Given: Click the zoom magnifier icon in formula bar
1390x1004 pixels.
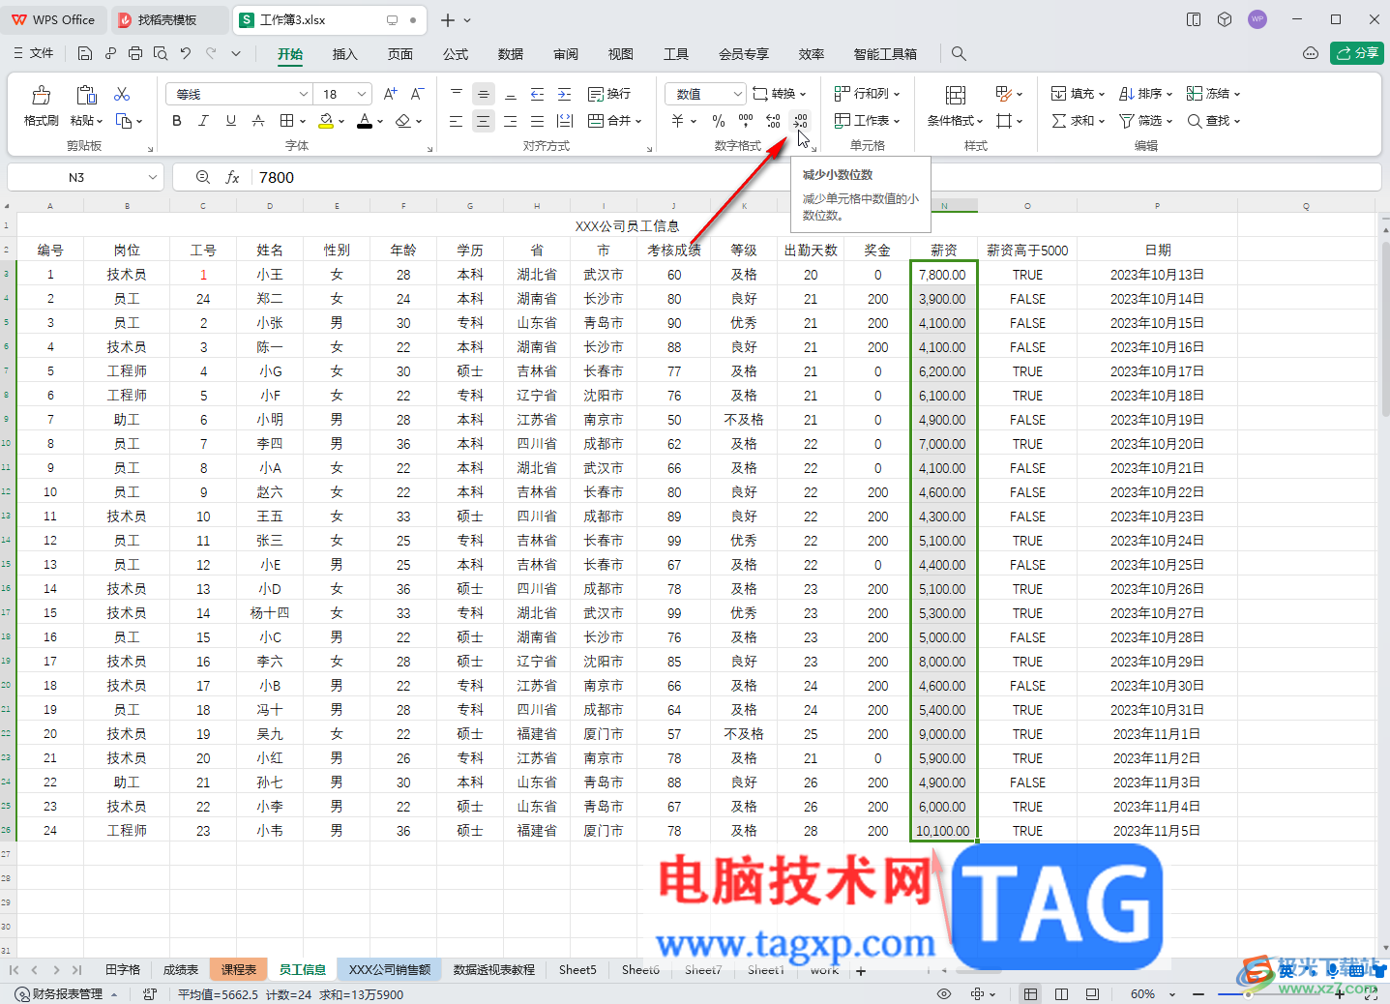Looking at the screenshot, I should coord(203,177).
